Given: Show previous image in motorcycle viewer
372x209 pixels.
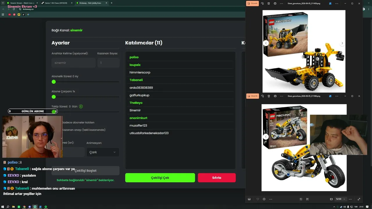Looking at the screenshot, I should (266, 137).
